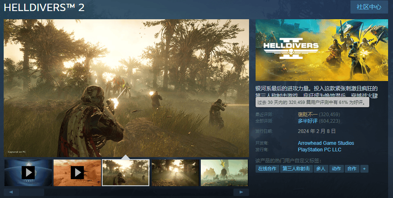The height and width of the screenshot is (198, 393).
Task: Click the right arrow of thumbnail strip
Action: [241, 192]
